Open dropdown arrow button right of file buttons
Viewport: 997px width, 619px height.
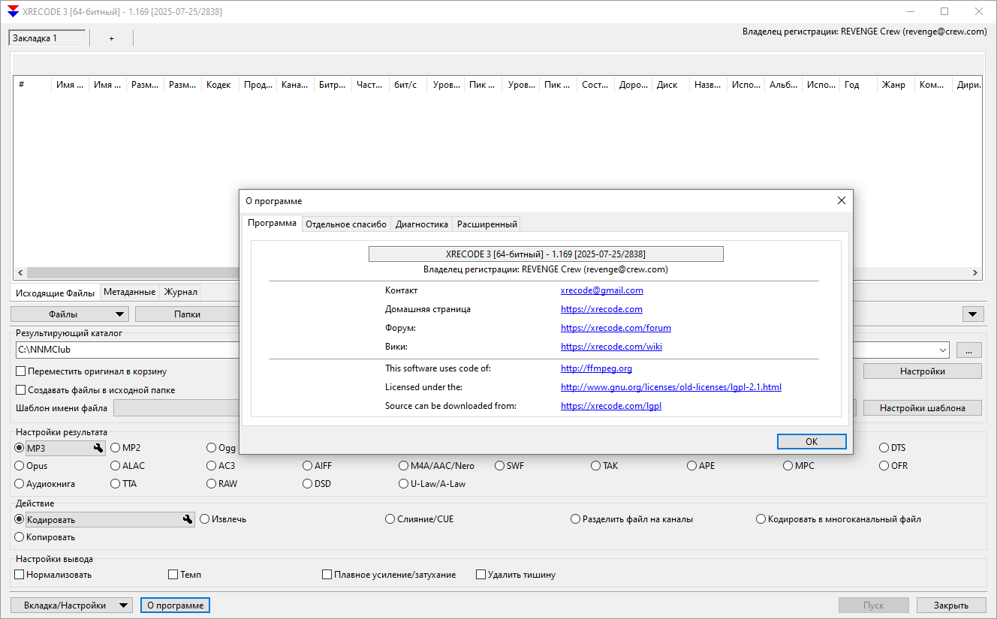[974, 314]
